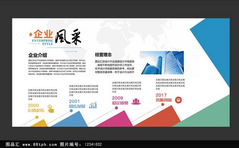Click the pink people group icon beside 2009
Image resolution: width=239 pixels, height=148 pixels.
tap(136, 102)
